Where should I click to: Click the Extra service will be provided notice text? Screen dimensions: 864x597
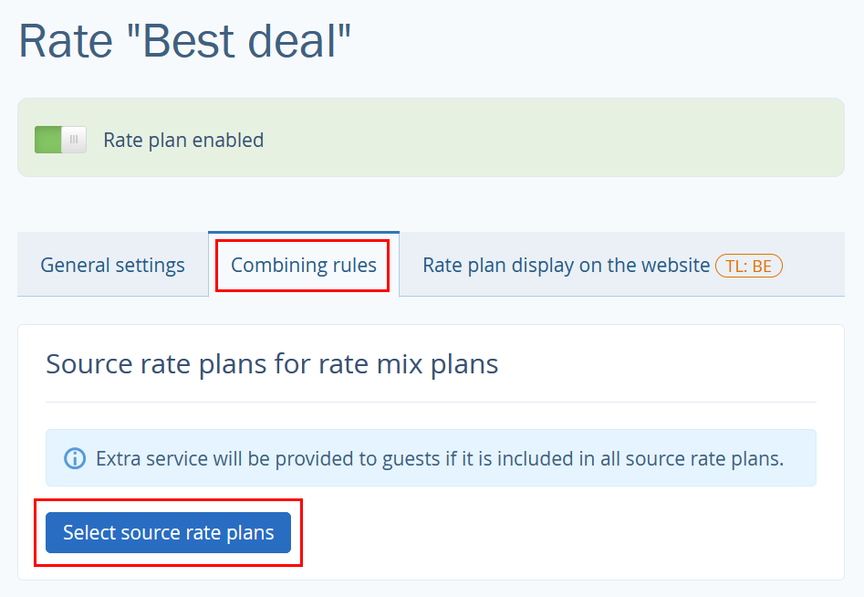(x=440, y=458)
